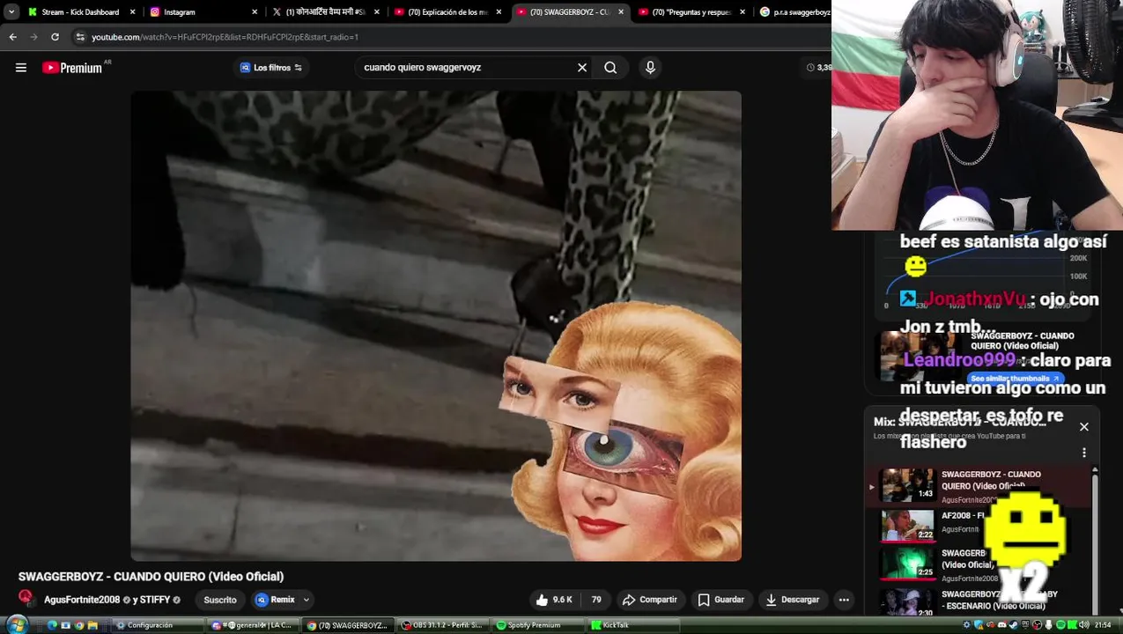This screenshot has height=634, width=1123.
Task: Click the Remix button
Action: 275,600
